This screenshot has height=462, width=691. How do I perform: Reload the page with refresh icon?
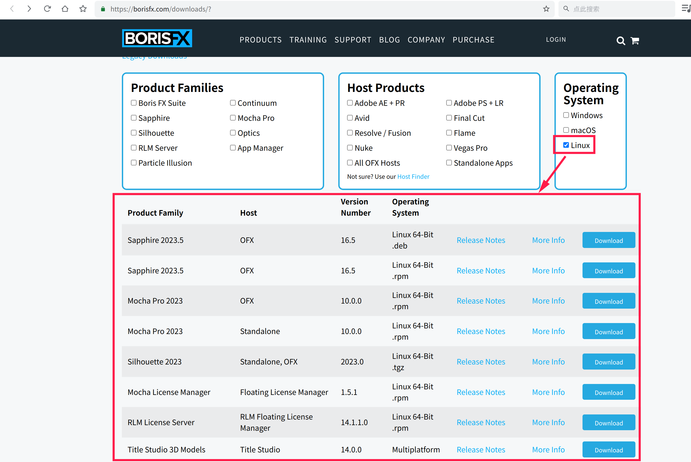click(47, 9)
